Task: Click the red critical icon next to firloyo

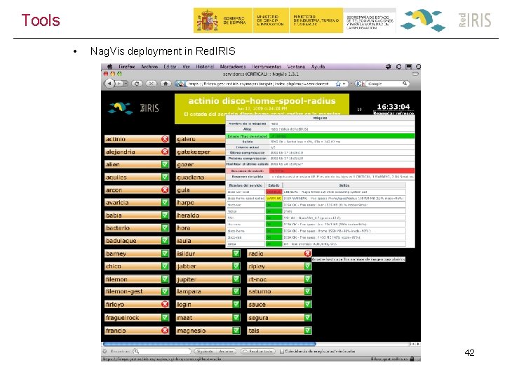Action: click(165, 304)
